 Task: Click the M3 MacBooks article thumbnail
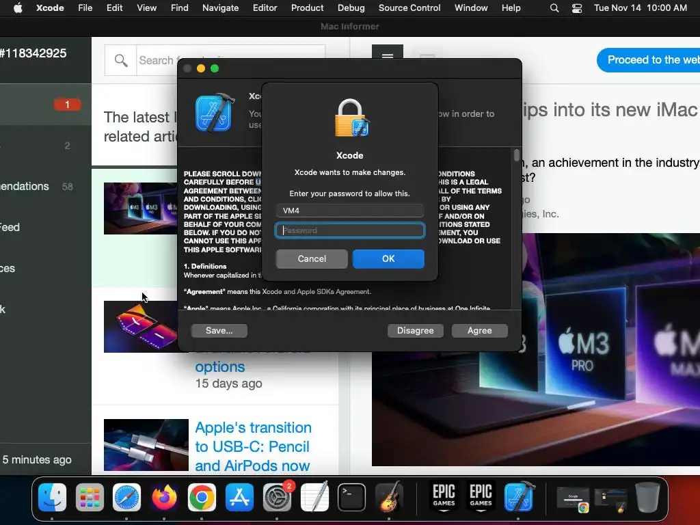coord(141,208)
